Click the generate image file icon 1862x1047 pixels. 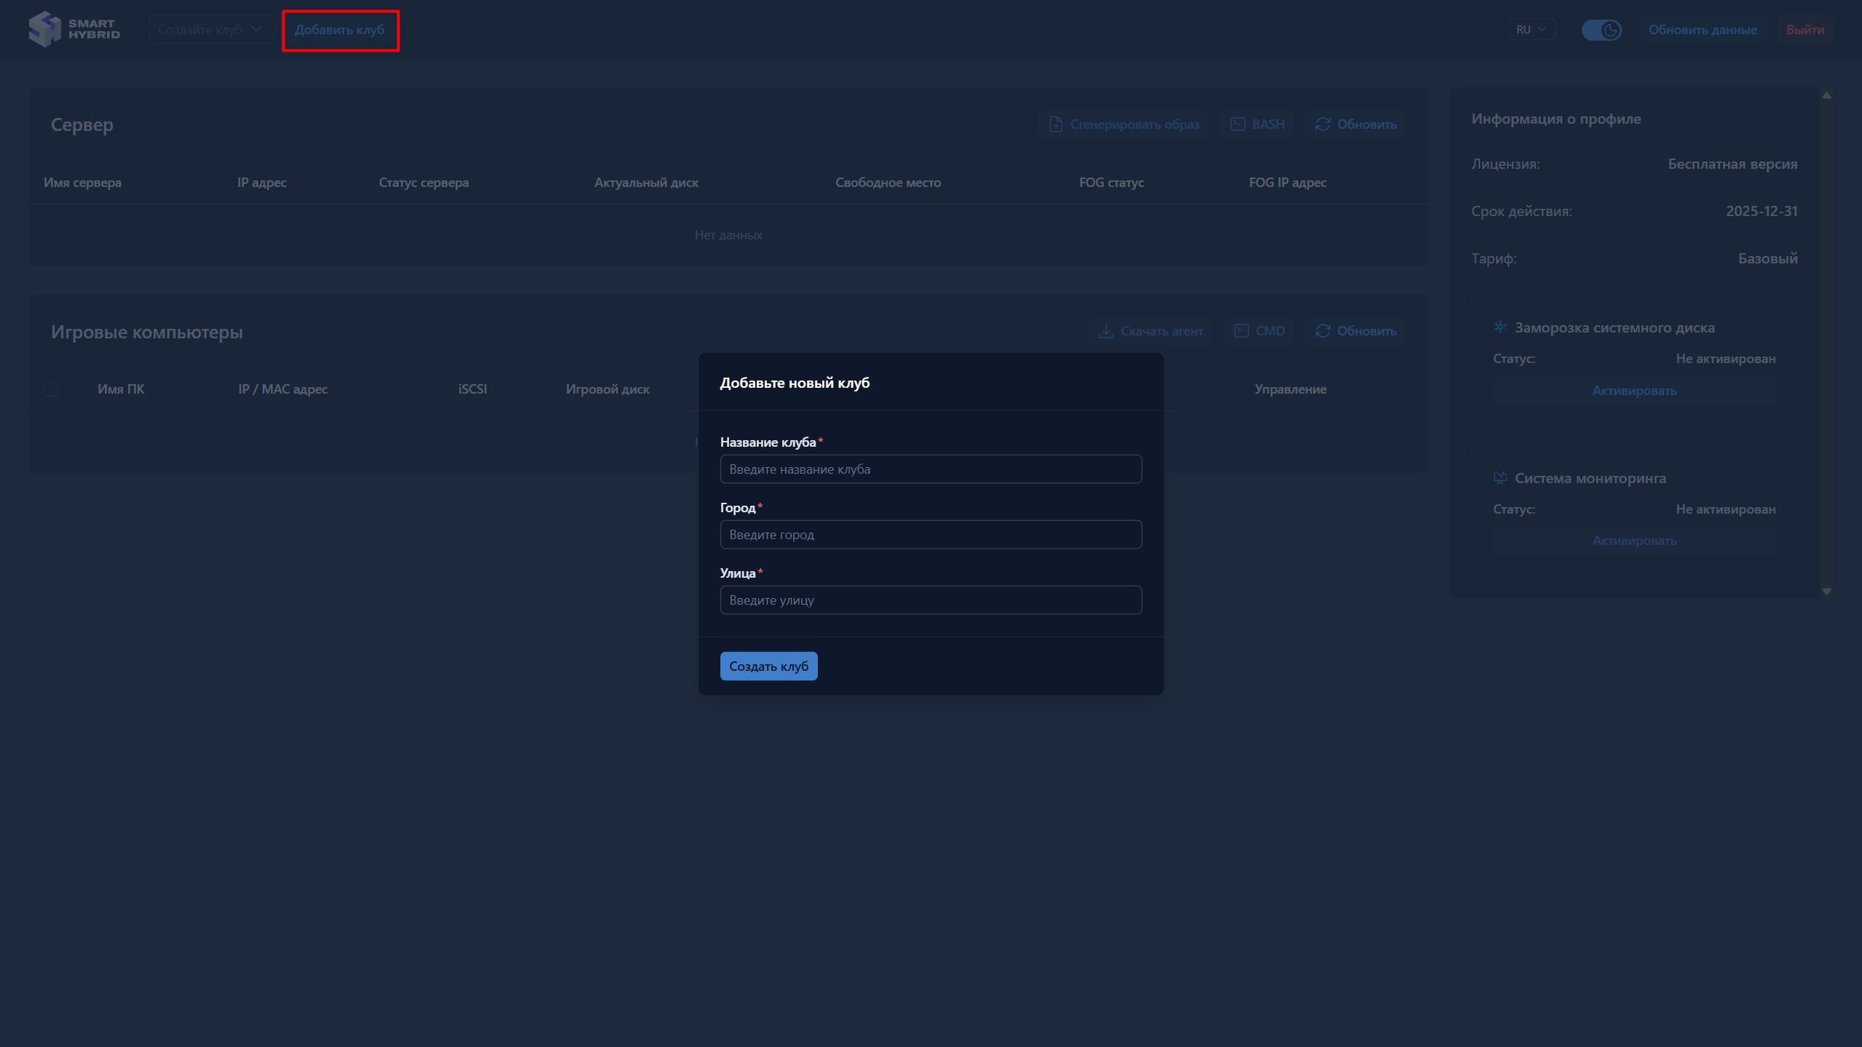coord(1056,124)
